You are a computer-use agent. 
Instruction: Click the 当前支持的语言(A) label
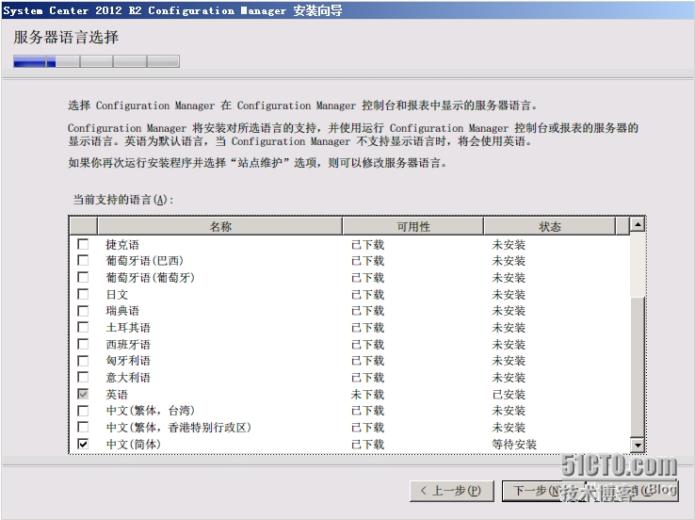coord(122,200)
